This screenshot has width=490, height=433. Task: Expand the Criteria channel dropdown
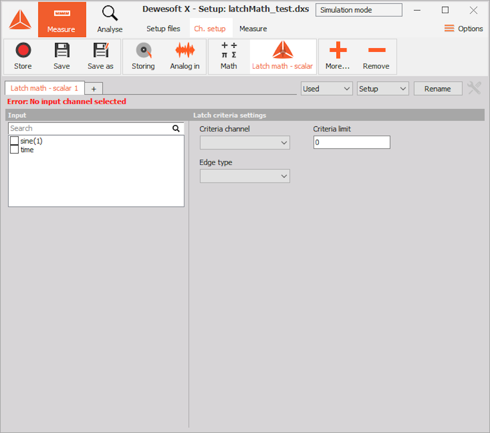[245, 143]
